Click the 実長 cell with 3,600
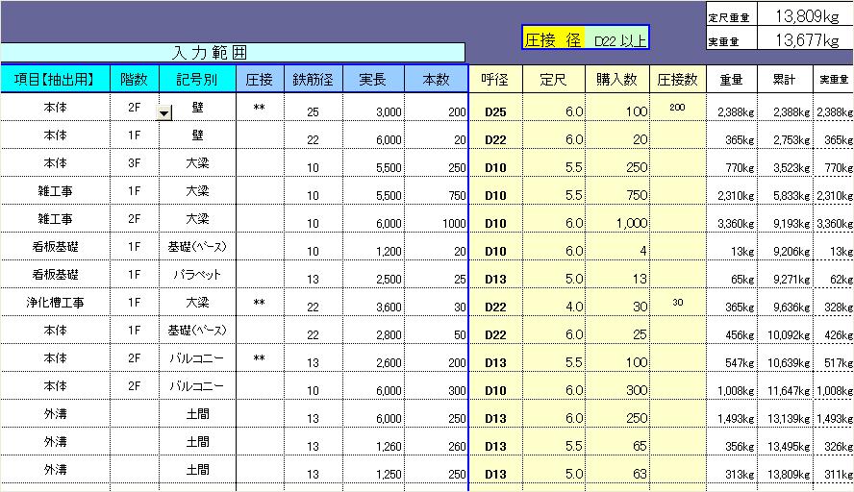854x492 pixels. point(373,302)
